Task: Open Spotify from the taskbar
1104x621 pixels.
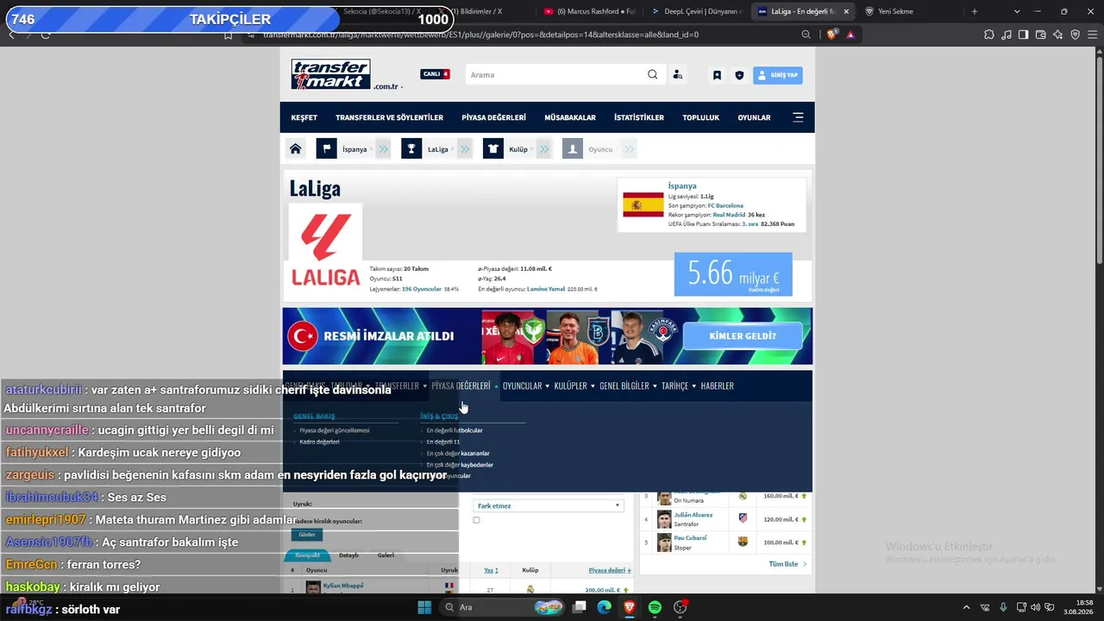Action: 655,607
